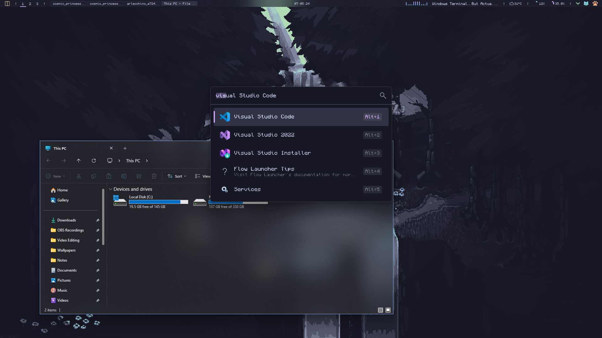Open the OBS Recordings folder
This screenshot has width=602, height=338.
click(x=75, y=230)
